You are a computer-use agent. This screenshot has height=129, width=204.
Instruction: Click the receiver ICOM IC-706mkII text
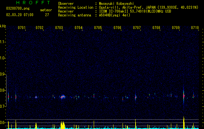pos(135,11)
